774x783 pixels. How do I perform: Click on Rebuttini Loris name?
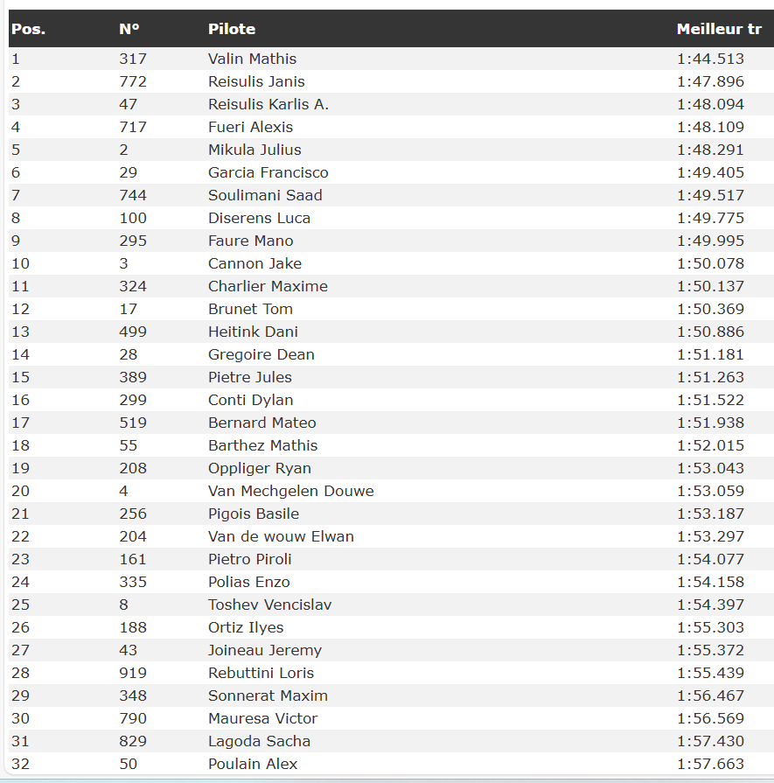pos(261,673)
